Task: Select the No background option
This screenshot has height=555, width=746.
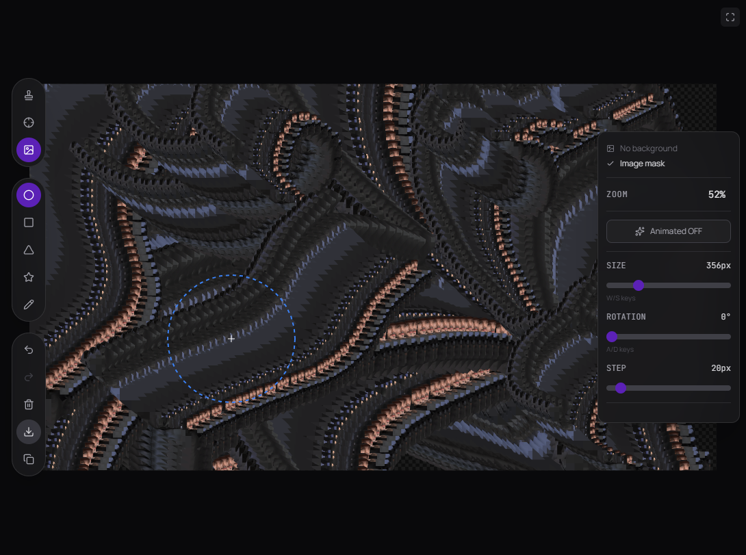Action: [647, 149]
